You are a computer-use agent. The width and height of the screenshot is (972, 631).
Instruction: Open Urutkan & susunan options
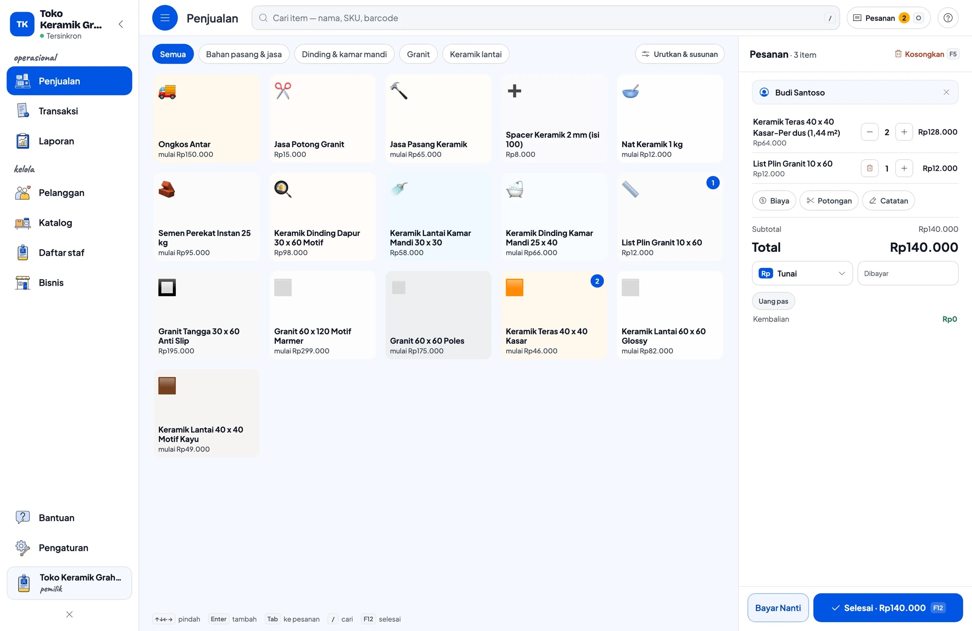tap(680, 54)
